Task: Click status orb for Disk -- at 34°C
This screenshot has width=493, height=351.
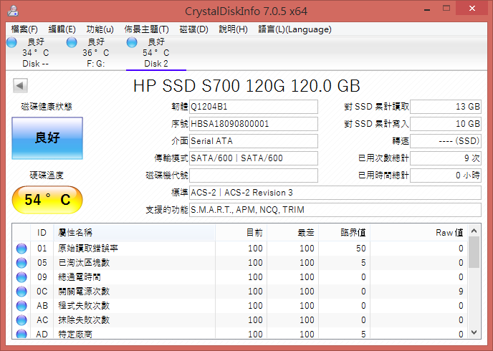Action: point(11,42)
